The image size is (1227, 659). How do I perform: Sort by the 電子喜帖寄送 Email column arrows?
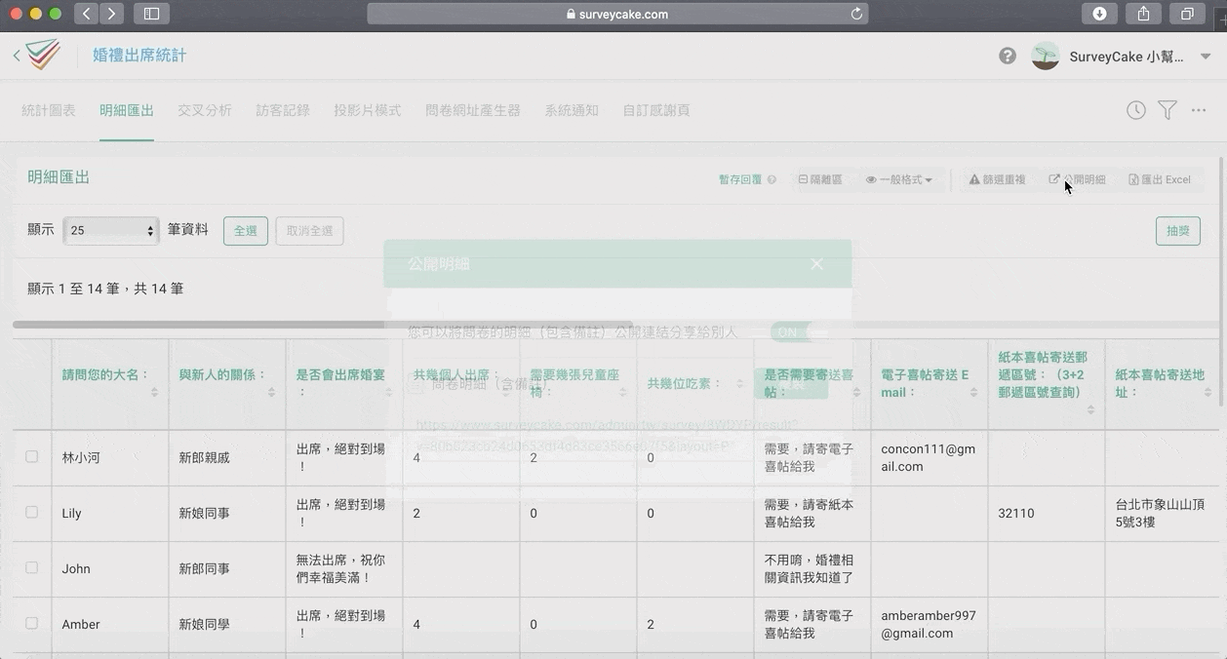click(x=973, y=392)
